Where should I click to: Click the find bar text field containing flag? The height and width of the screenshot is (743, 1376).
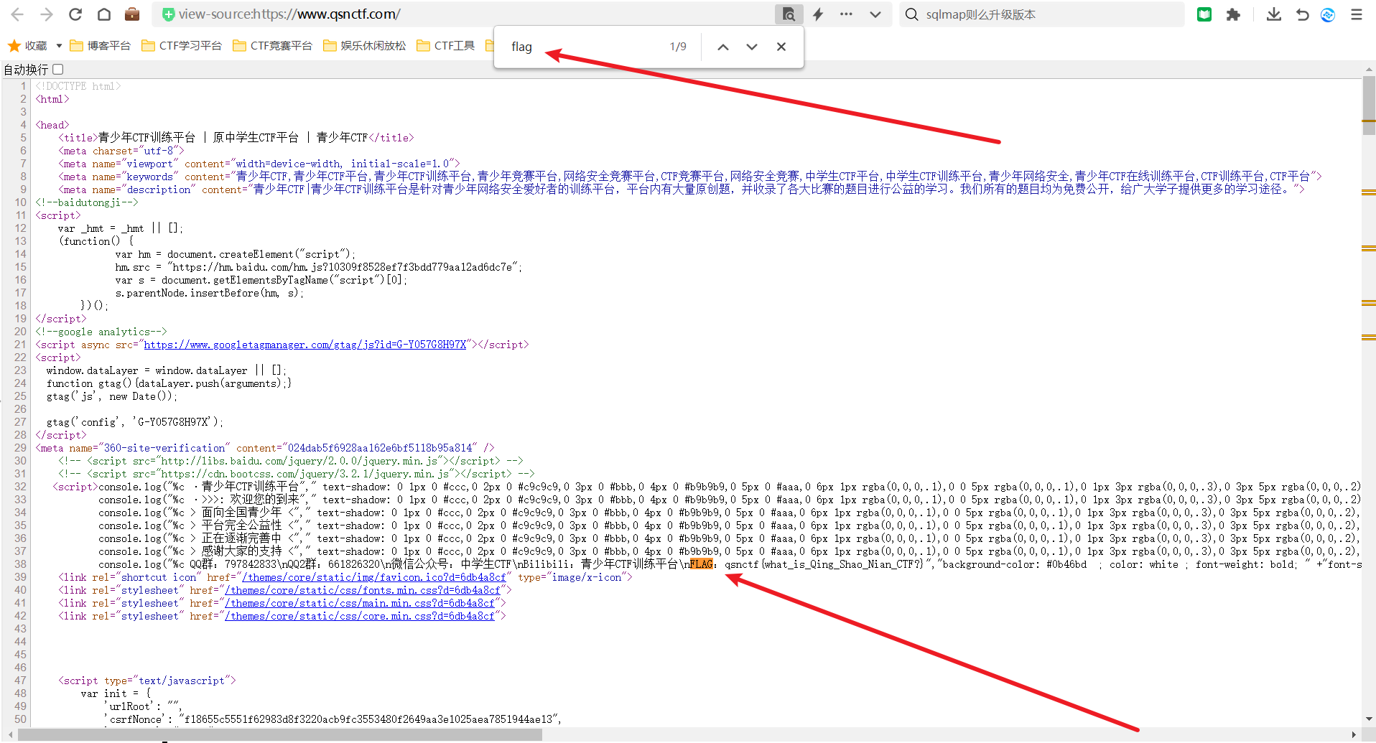coord(582,47)
